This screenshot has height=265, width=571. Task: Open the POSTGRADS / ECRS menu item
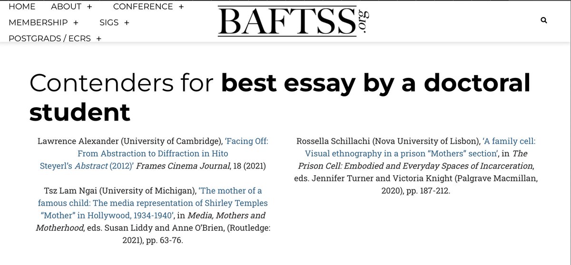pos(49,38)
